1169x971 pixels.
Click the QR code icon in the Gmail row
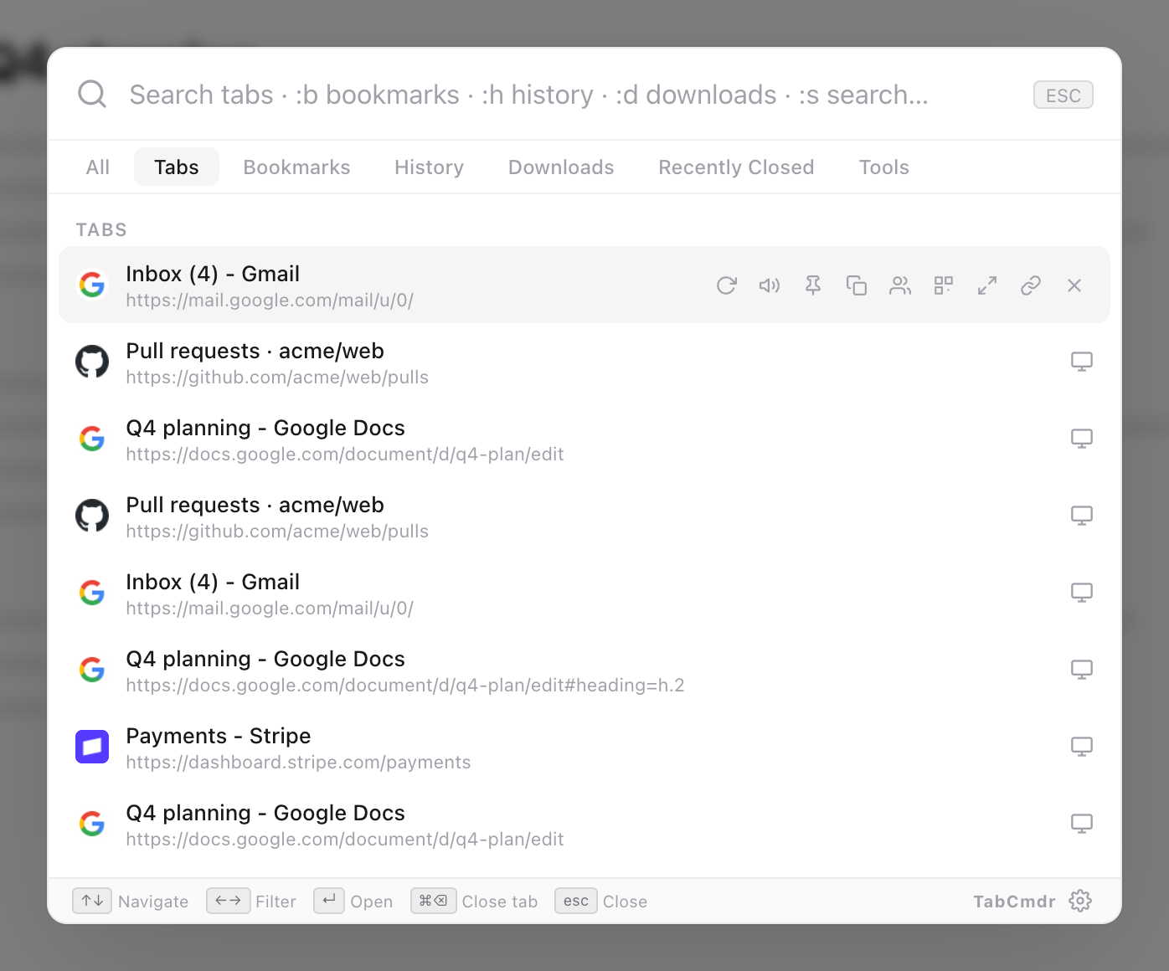click(944, 285)
